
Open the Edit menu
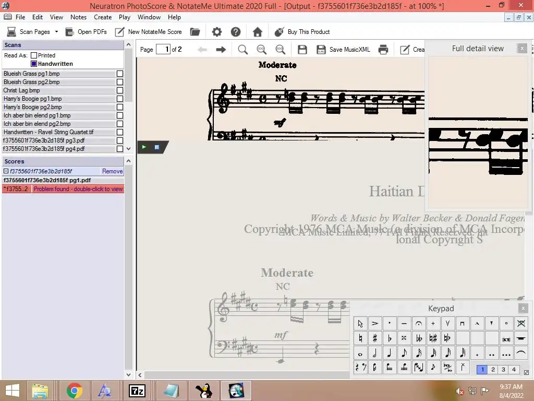click(x=38, y=17)
